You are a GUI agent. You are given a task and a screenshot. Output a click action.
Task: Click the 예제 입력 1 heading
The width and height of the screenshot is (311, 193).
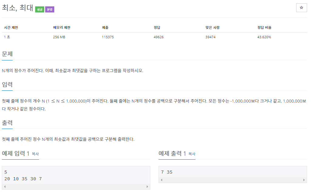16,154
